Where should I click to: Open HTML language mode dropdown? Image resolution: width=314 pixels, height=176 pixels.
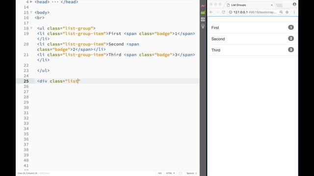point(170,173)
